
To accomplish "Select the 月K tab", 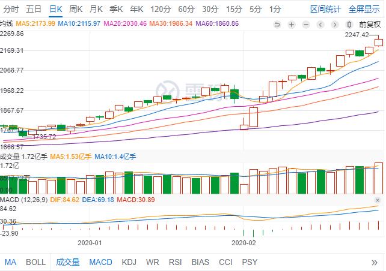I will pyautogui.click(x=96, y=10).
